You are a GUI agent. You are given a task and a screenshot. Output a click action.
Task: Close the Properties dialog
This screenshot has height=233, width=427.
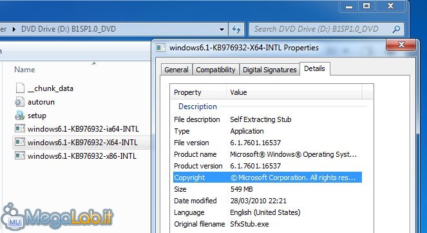click(401, 45)
